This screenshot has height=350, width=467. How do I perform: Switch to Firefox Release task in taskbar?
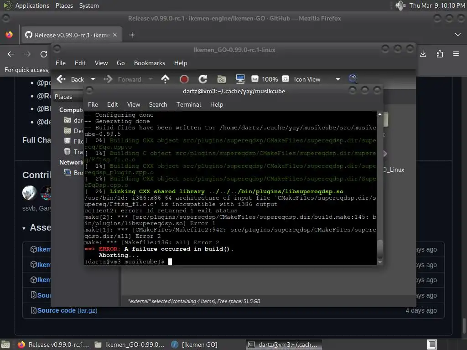[x=54, y=345]
